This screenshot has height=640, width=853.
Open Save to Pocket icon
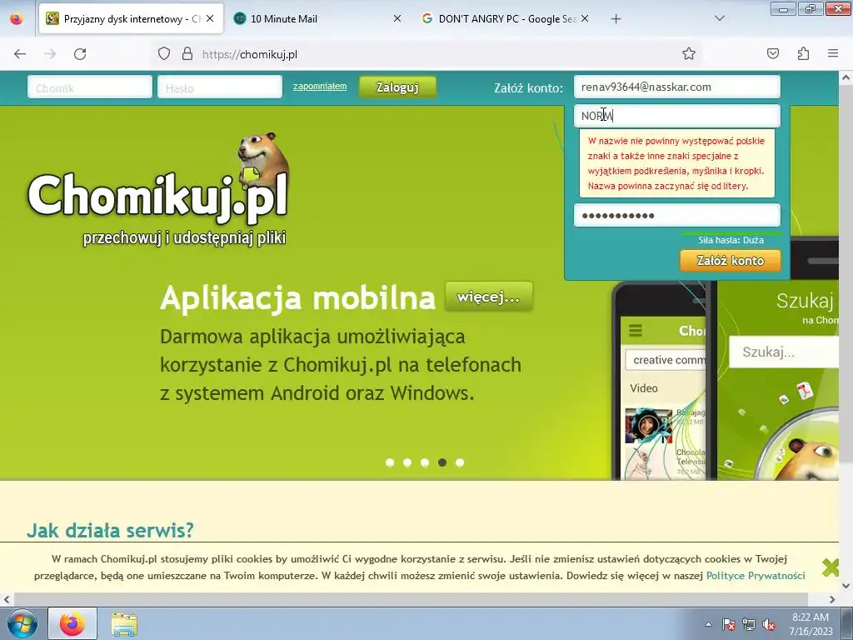point(772,53)
